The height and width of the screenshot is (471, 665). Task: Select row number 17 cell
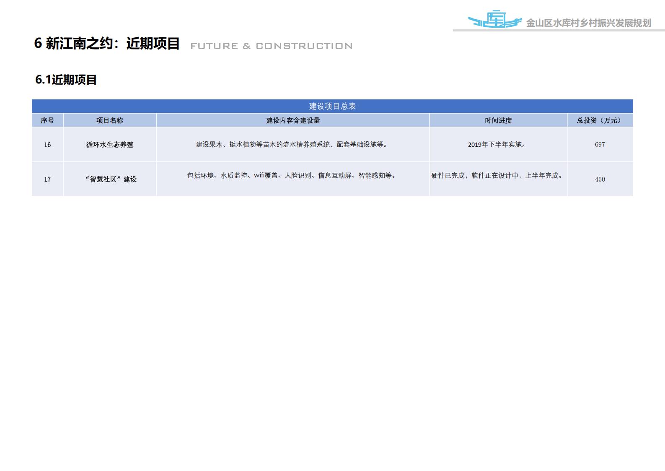pos(47,179)
